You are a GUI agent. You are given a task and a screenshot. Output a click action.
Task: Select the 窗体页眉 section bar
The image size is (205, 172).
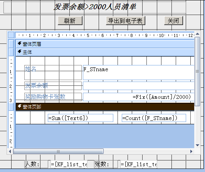pos(105,44)
